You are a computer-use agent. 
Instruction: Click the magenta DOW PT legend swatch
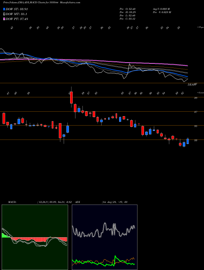pos(4,19)
